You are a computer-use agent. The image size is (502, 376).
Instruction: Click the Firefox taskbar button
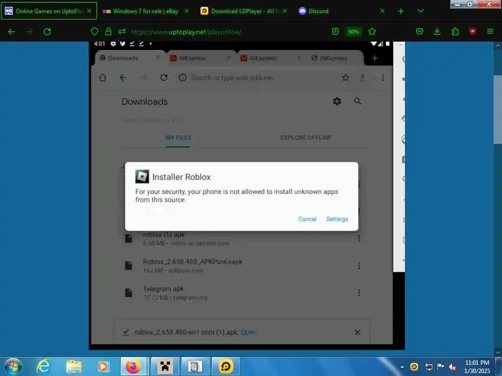pos(133,366)
